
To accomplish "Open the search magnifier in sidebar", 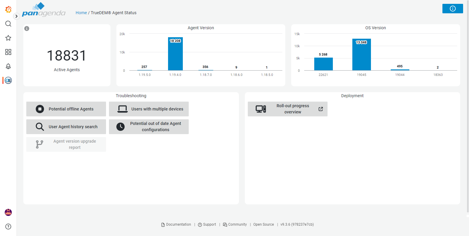I will tap(8, 24).
